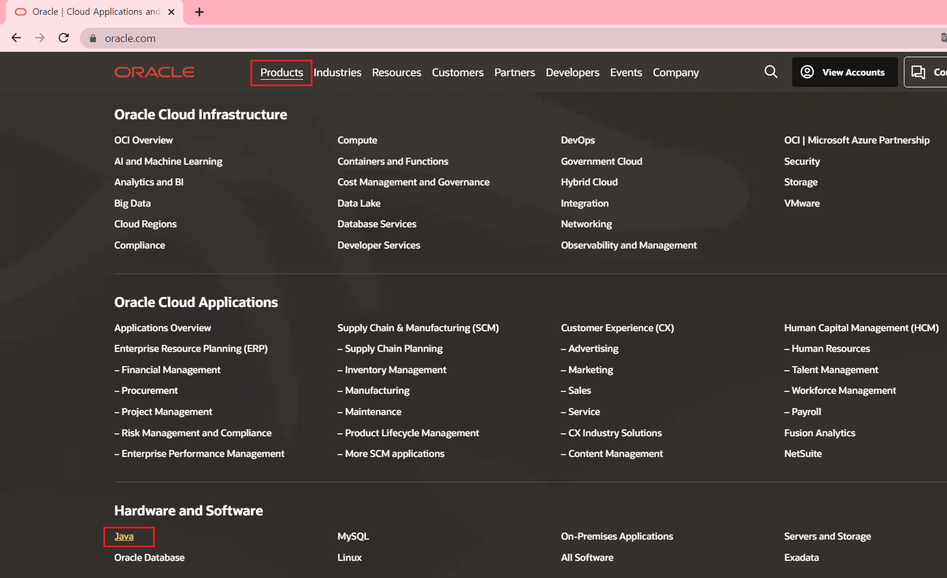947x578 pixels.
Task: Go to NetSuite
Action: coord(803,453)
